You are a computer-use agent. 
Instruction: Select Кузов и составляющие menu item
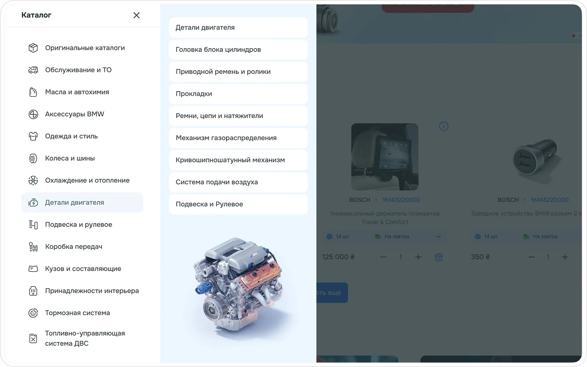coord(83,269)
